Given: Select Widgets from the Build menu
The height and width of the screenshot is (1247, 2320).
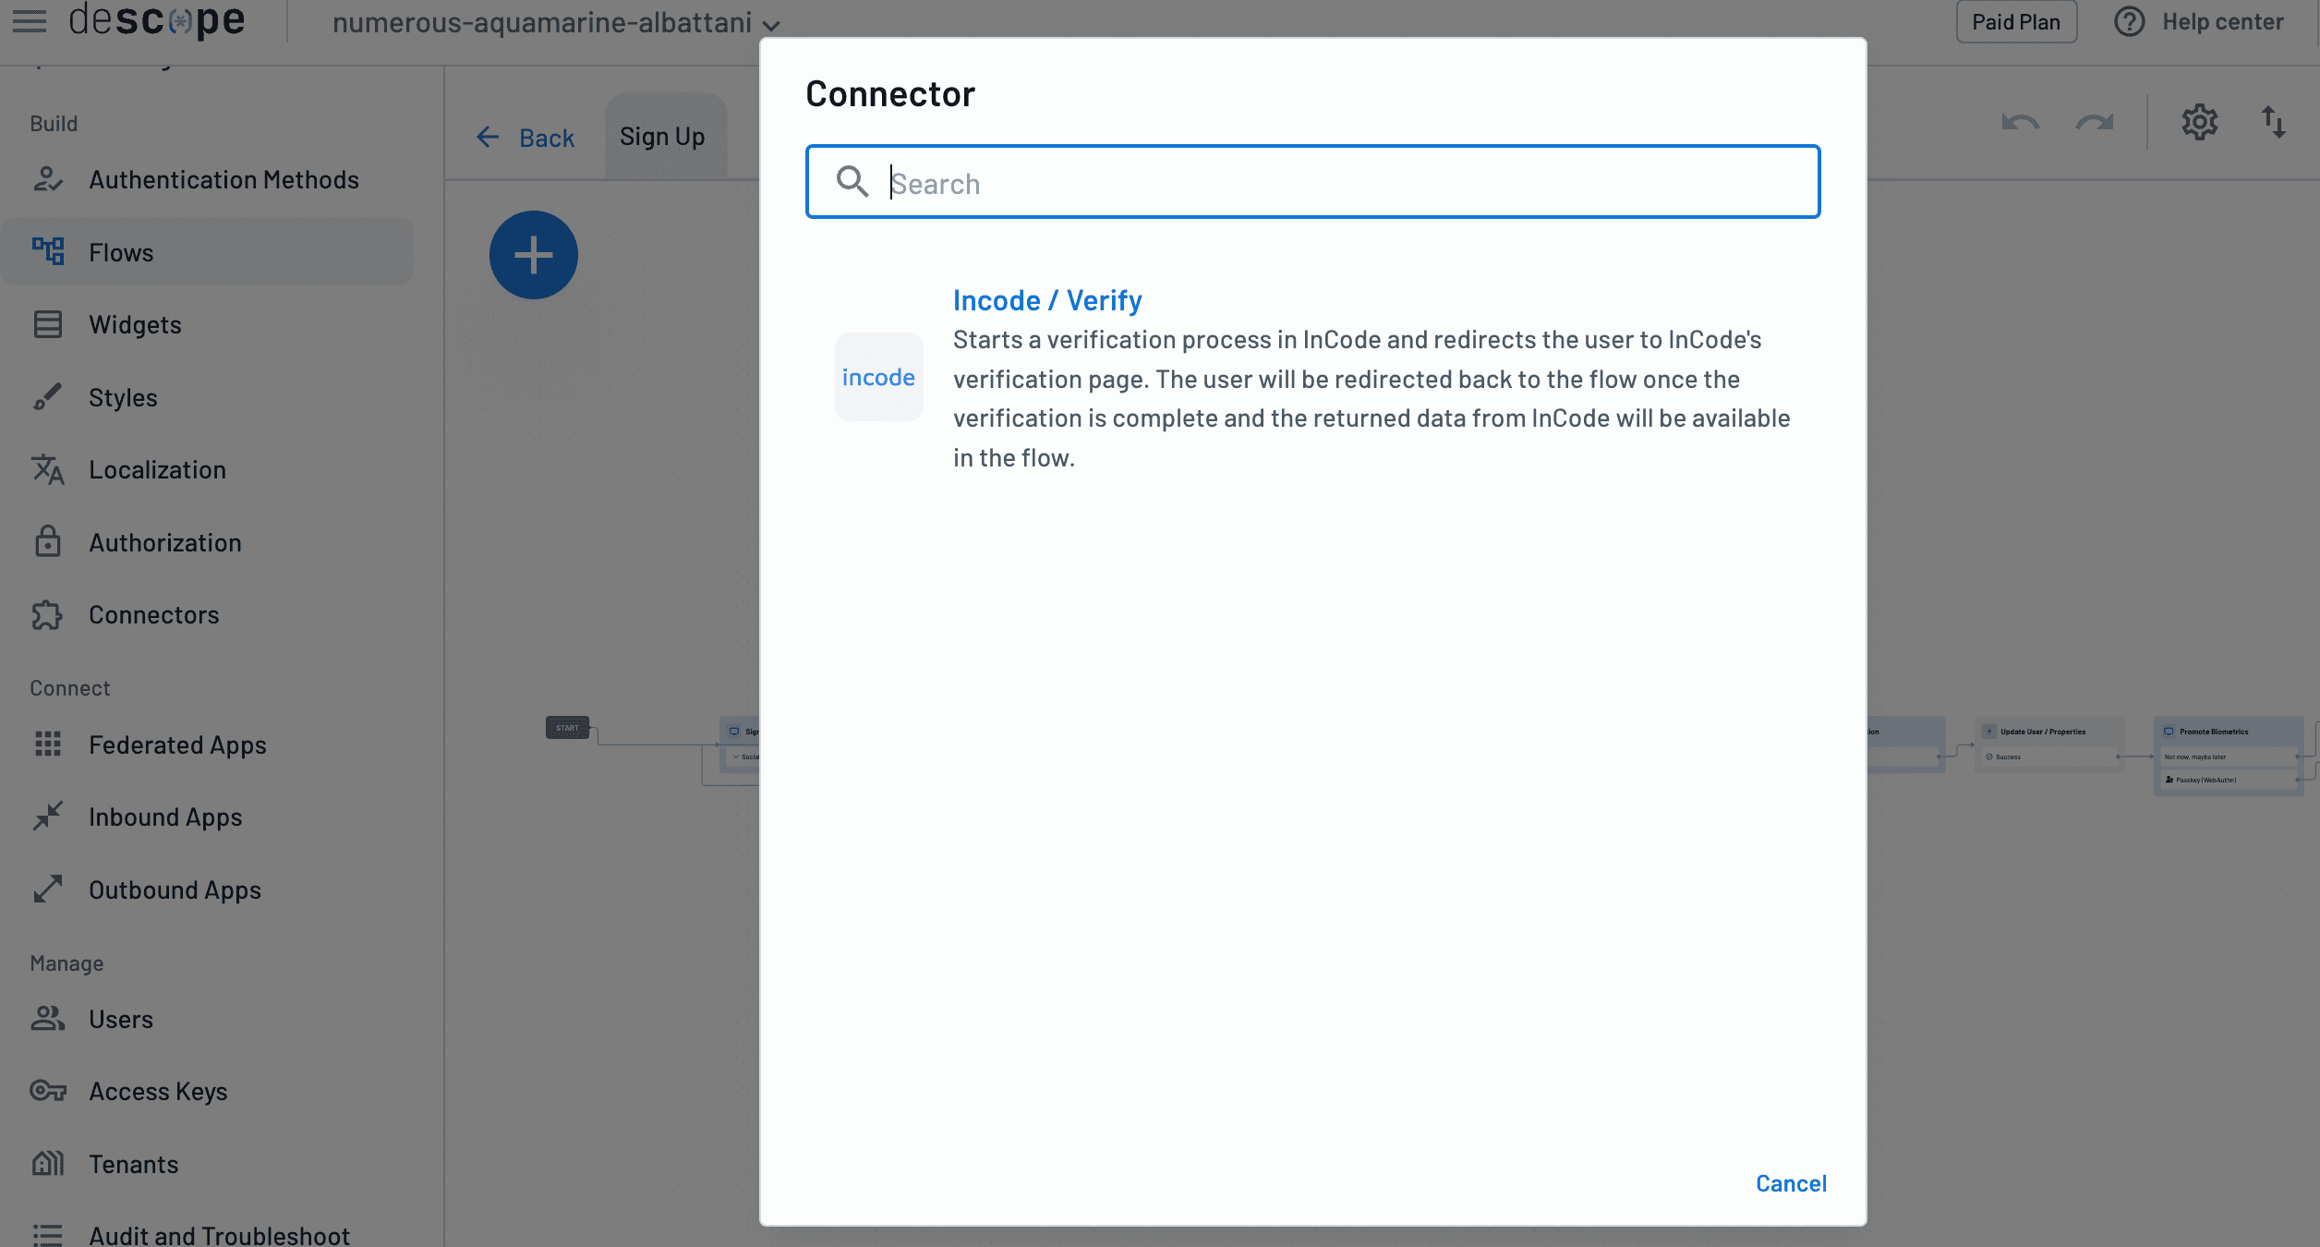Looking at the screenshot, I should [x=135, y=324].
